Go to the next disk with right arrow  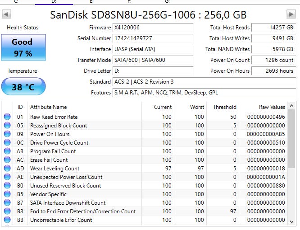click(x=291, y=14)
